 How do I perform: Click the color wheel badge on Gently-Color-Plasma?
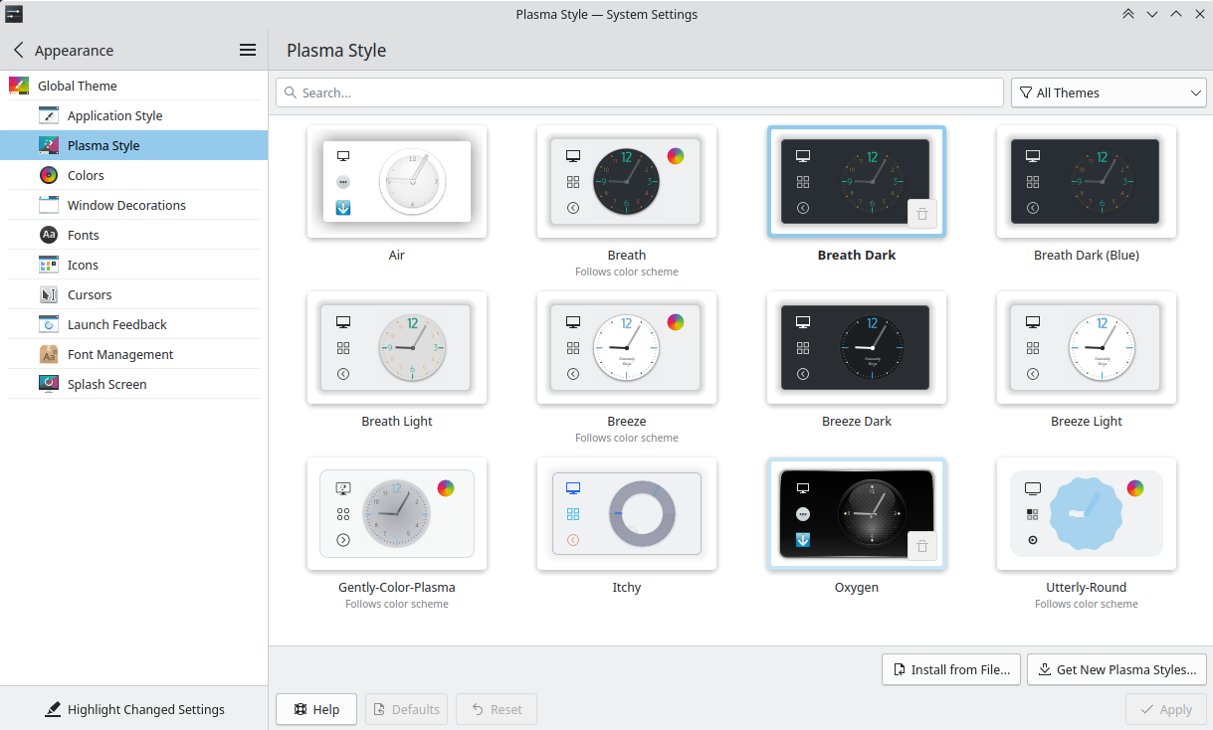pos(446,488)
